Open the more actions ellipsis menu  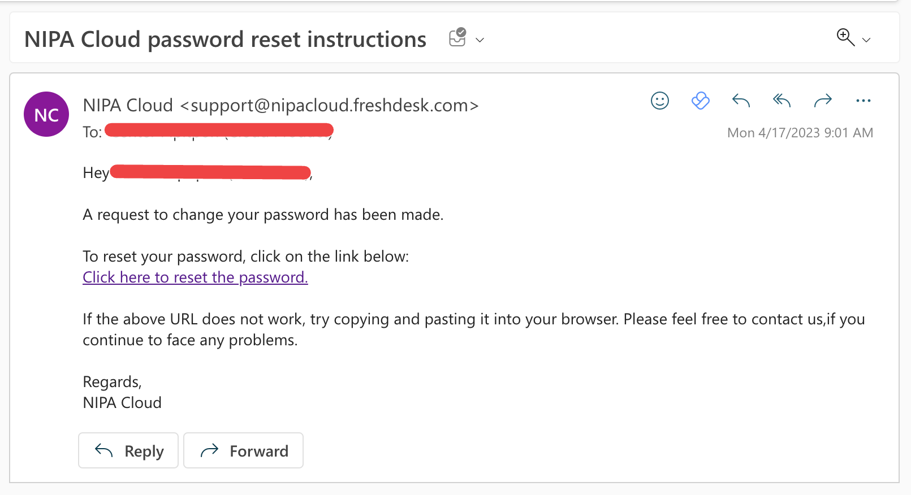(x=863, y=101)
